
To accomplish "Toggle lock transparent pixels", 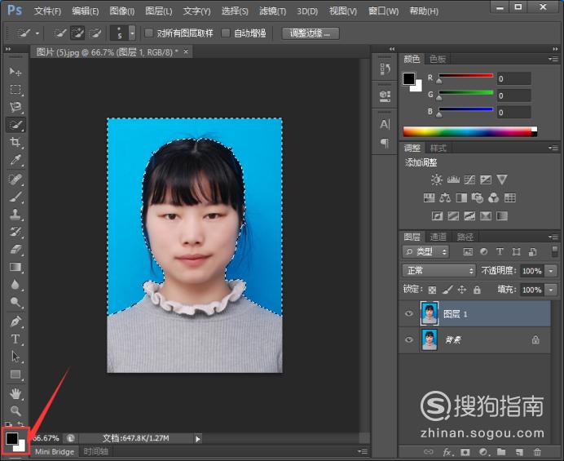I will click(432, 290).
